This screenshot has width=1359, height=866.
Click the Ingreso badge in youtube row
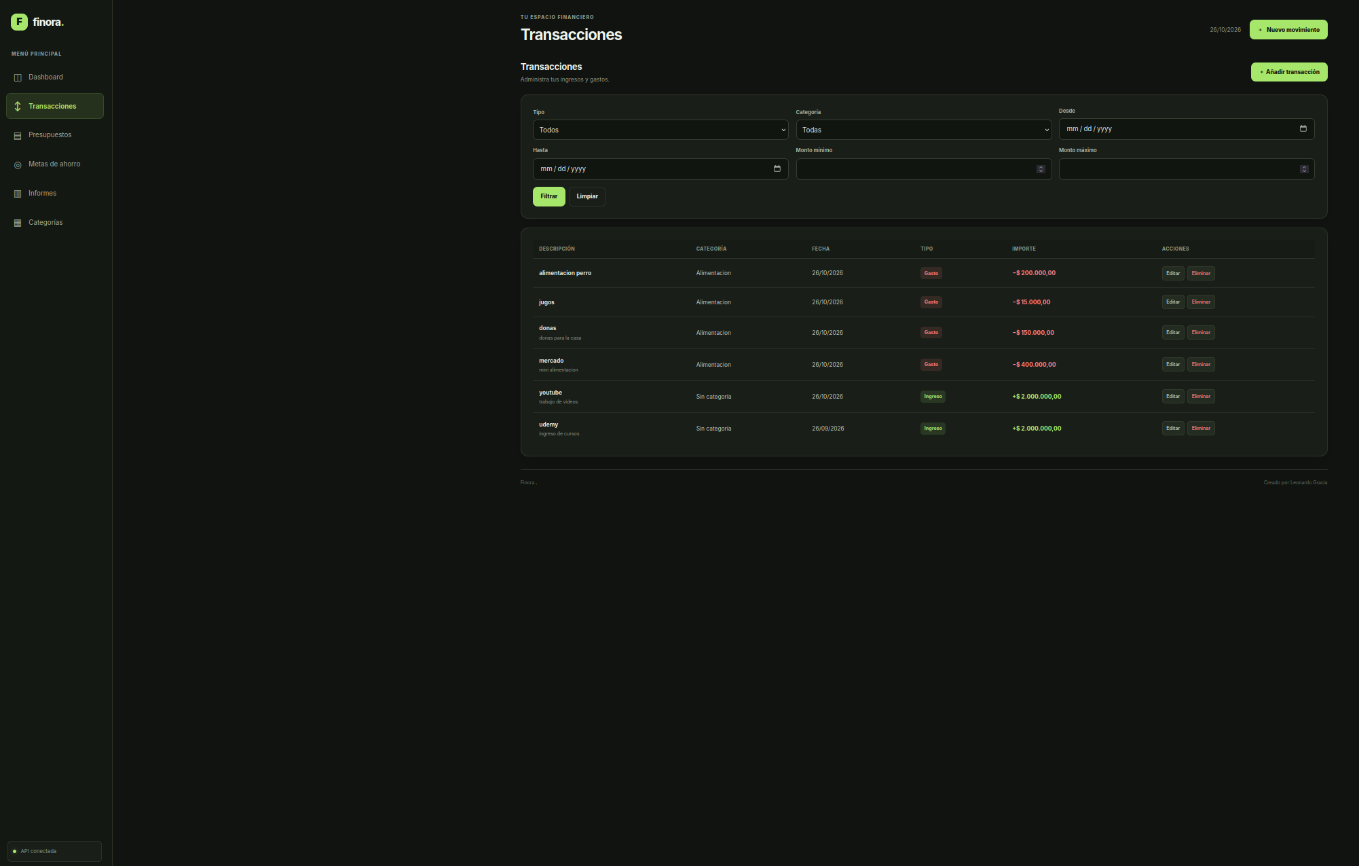(x=933, y=396)
